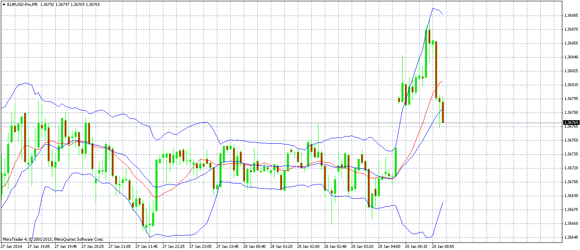Click the 28 Jan 03:20 time label
The height and width of the screenshot is (250, 580).
coord(362,247)
